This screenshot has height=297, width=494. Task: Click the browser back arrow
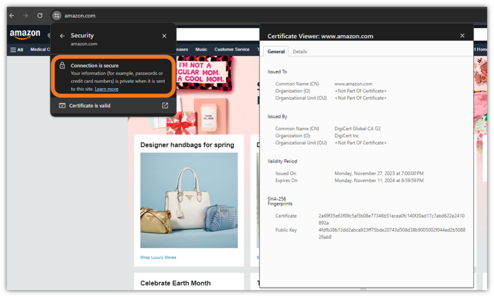12,15
